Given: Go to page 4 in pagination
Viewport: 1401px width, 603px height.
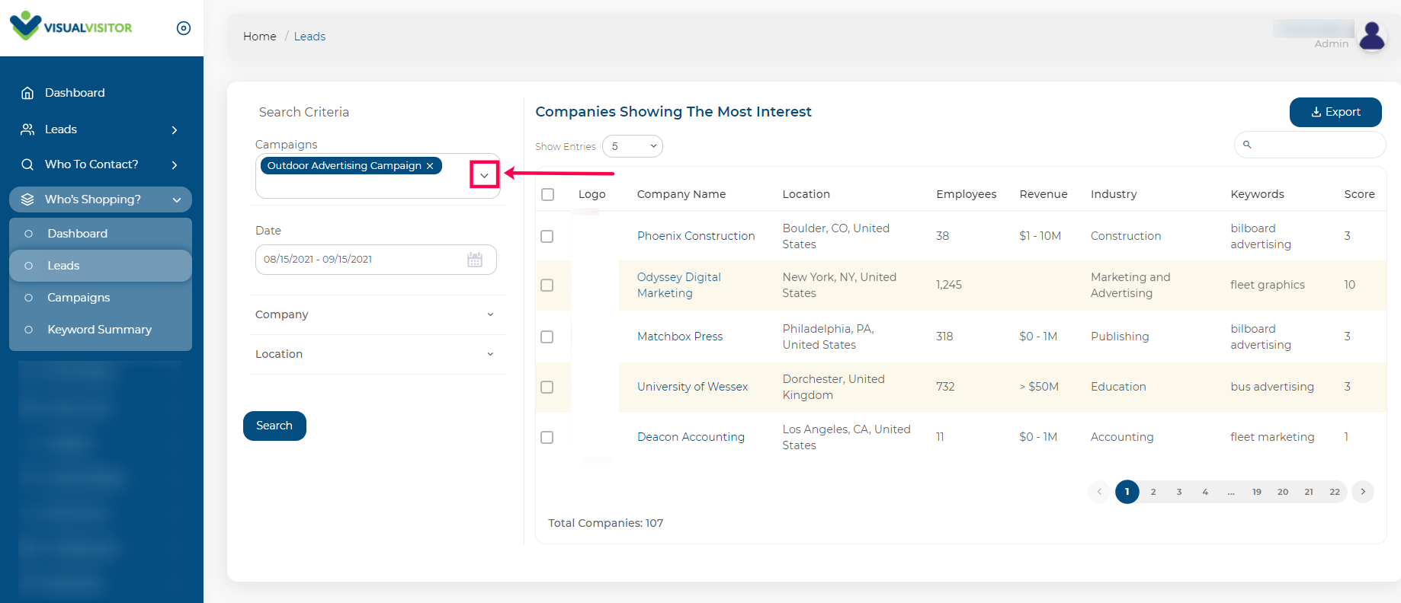Looking at the screenshot, I should [x=1205, y=492].
